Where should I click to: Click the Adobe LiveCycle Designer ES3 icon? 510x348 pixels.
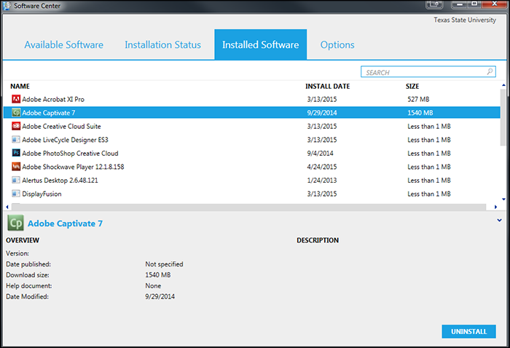16,140
